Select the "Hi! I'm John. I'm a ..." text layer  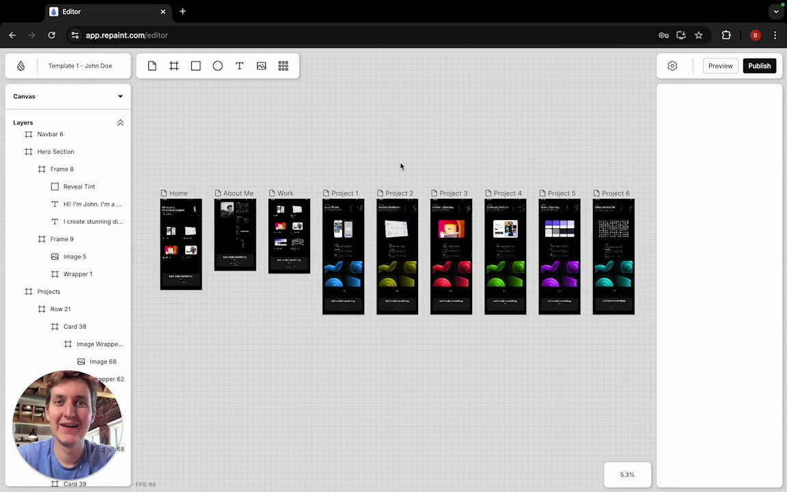click(x=92, y=204)
